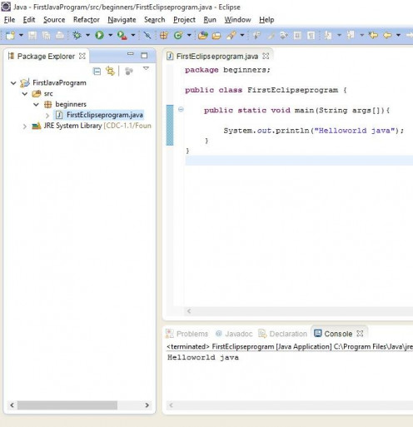Switch to the Problems tab
Screen dimensions: 413x427
tap(187, 334)
